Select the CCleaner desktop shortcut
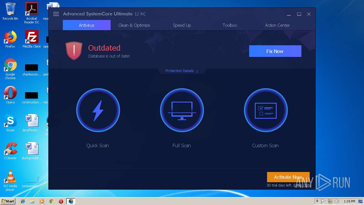 (x=10, y=151)
